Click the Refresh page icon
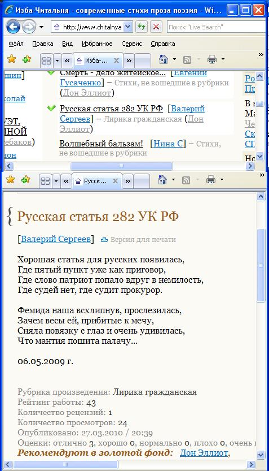The width and height of the screenshot is (269, 471). [x=142, y=27]
